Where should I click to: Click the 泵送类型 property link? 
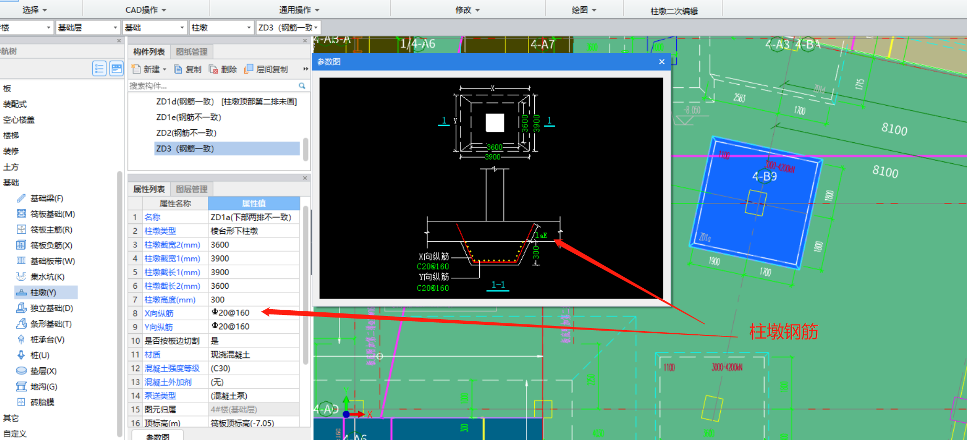tap(160, 396)
